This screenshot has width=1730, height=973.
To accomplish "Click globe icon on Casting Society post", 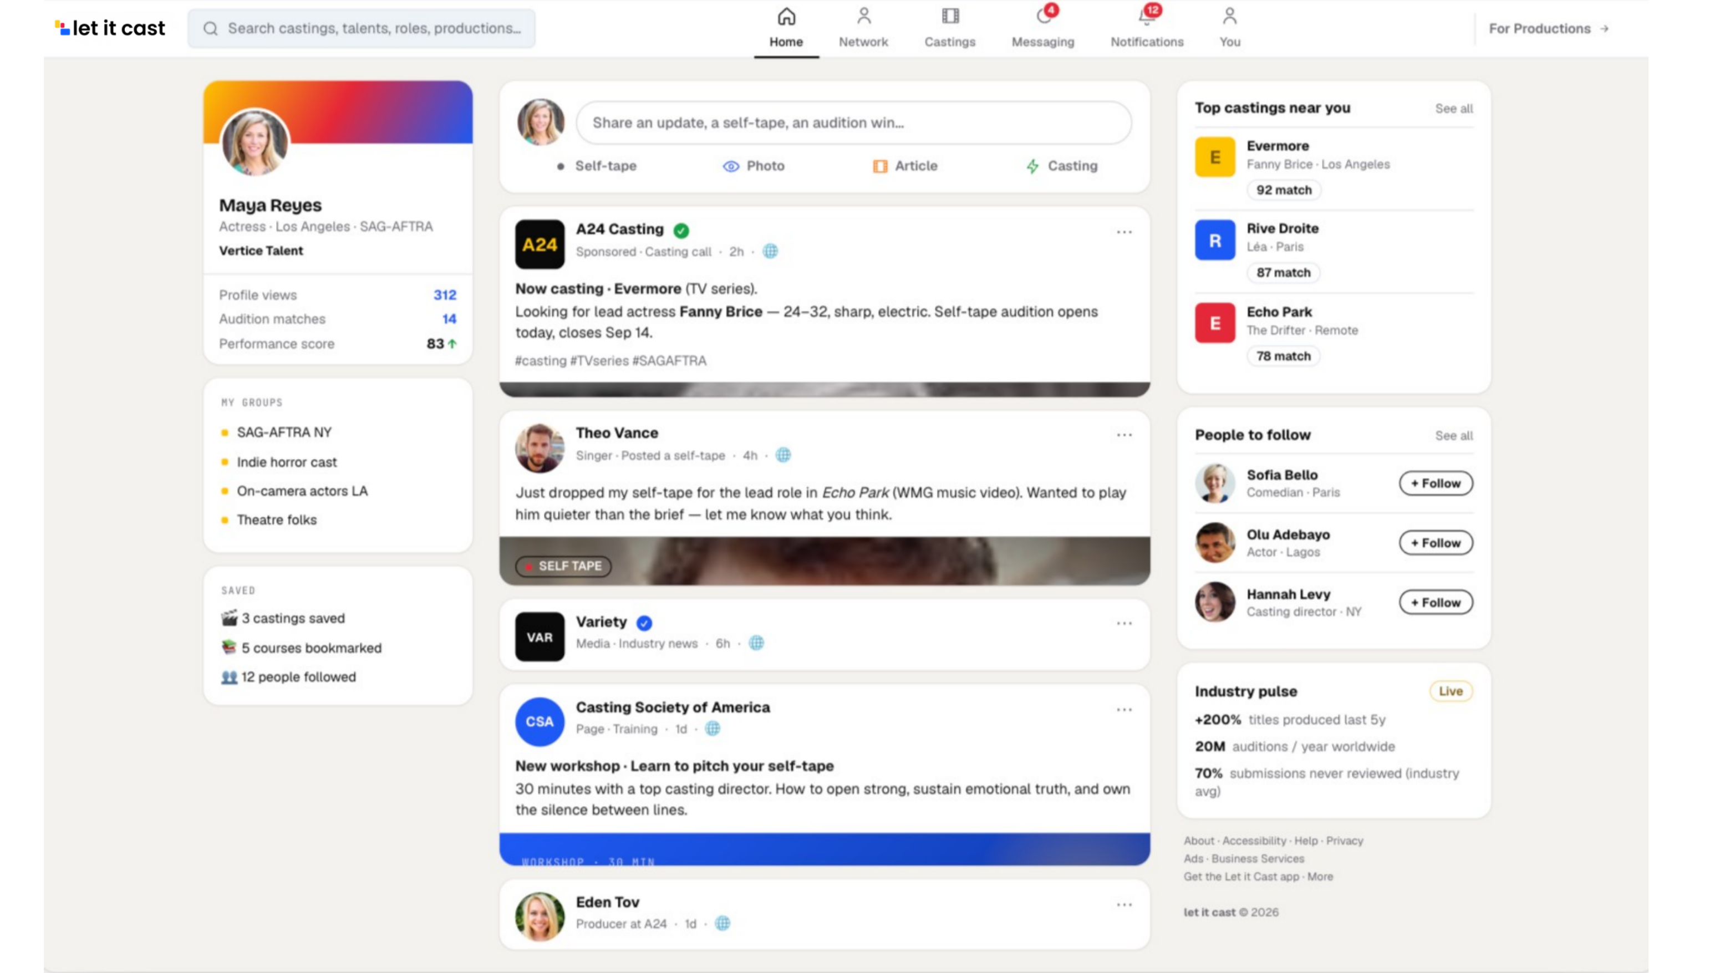I will (x=713, y=729).
